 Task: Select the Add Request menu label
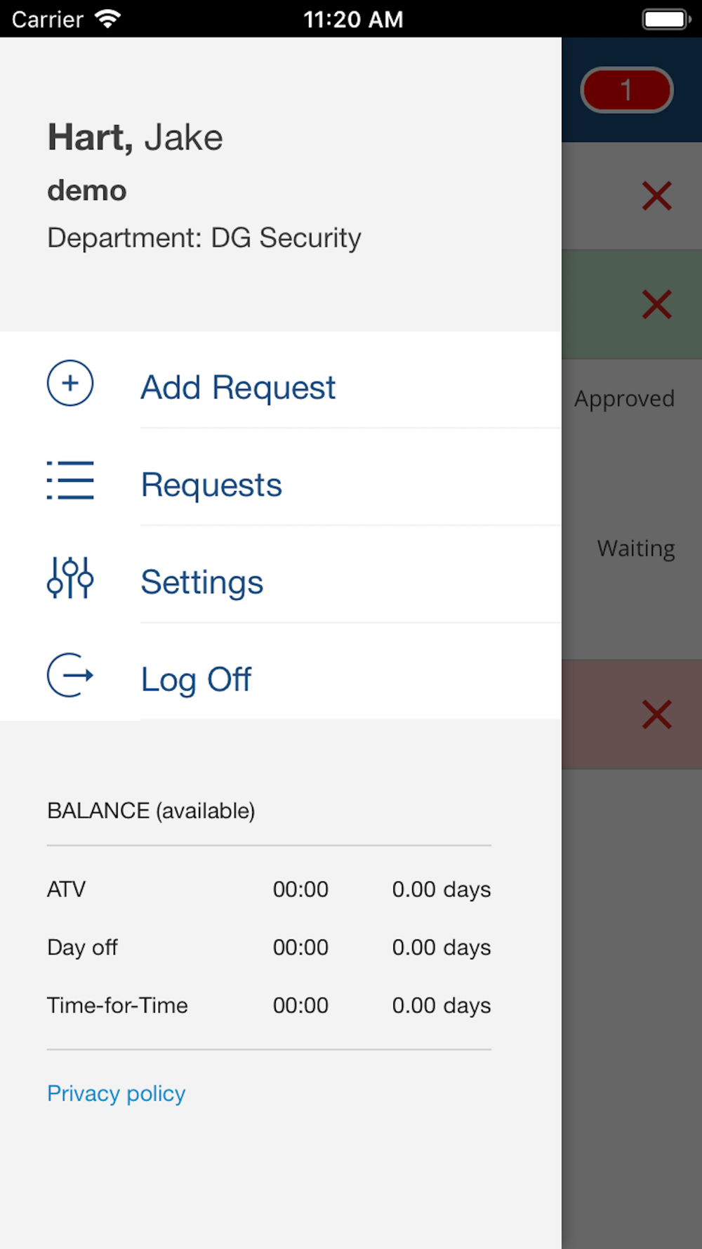click(238, 387)
